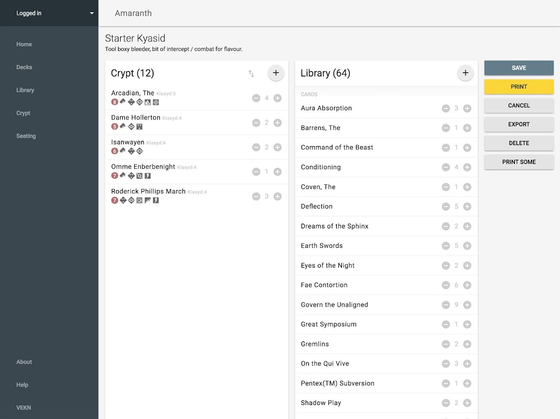This screenshot has height=419, width=560.
Task: Add one Isanwayen to crypt
Action: point(277,147)
